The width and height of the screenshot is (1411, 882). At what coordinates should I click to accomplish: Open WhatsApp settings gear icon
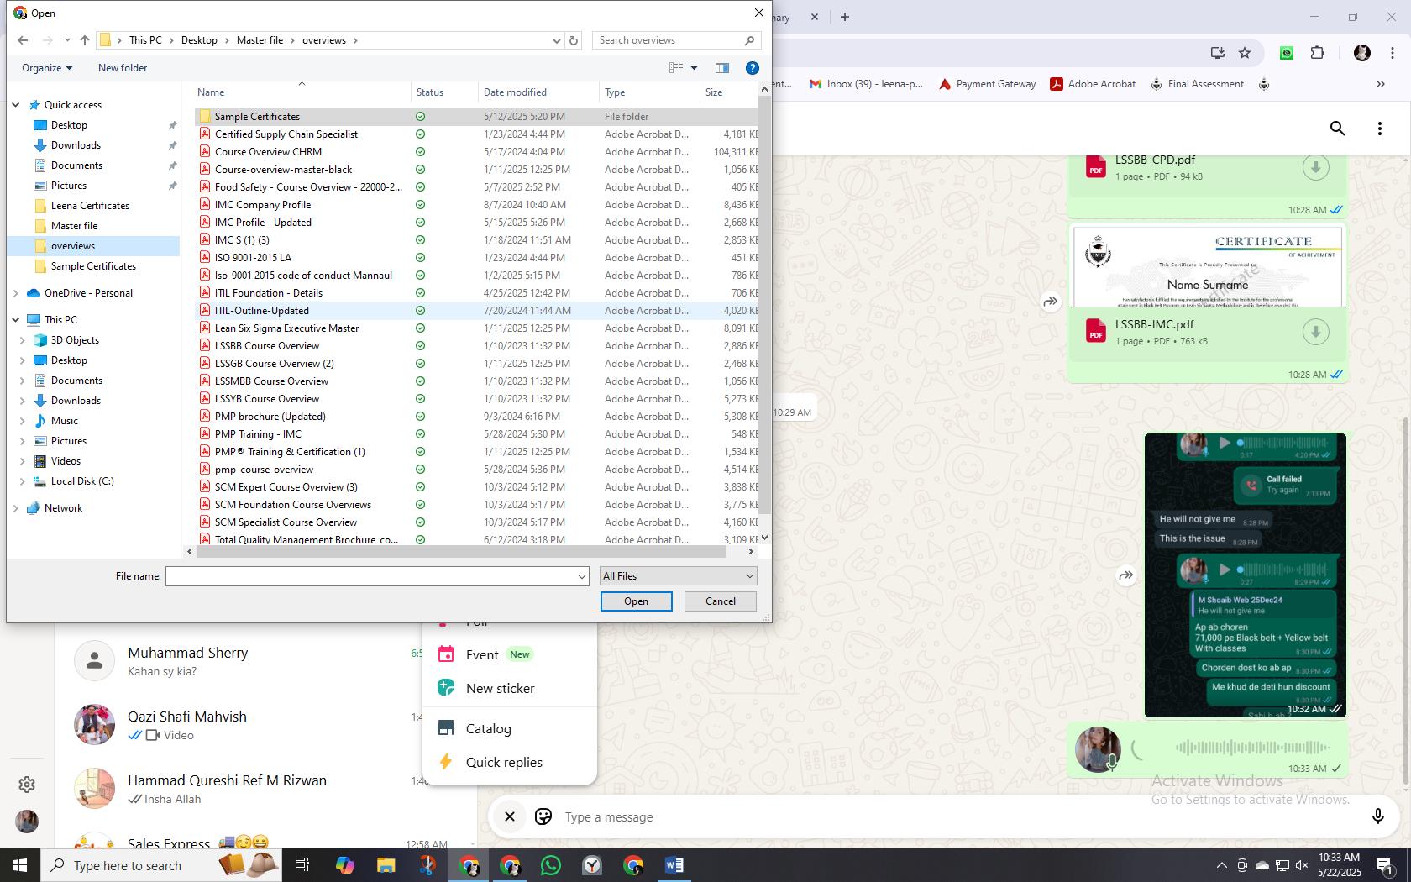tap(27, 784)
